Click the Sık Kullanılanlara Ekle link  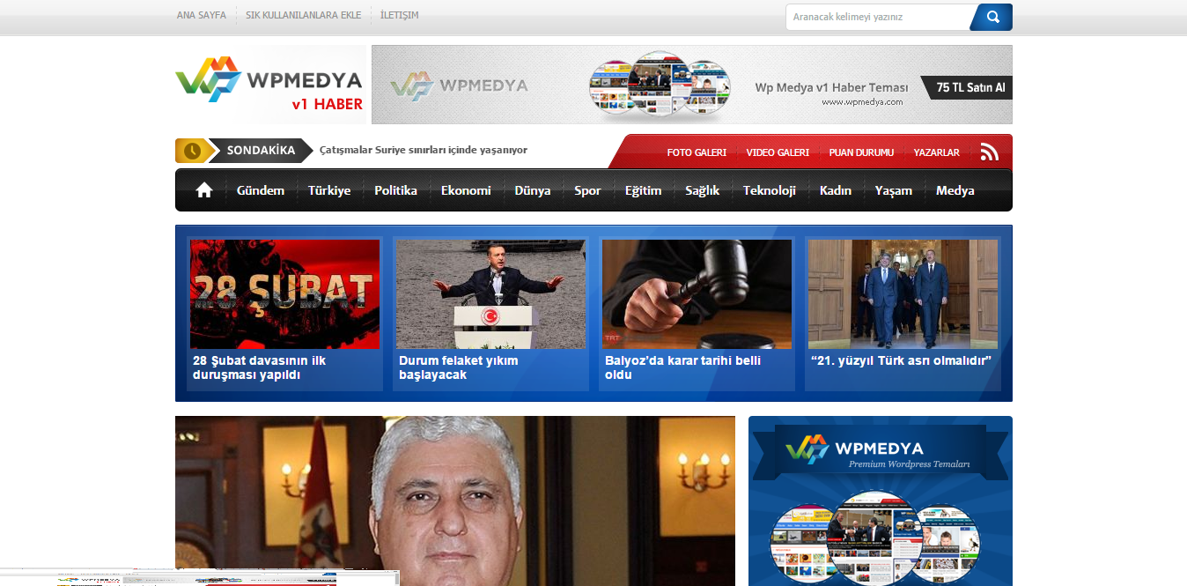click(x=303, y=15)
